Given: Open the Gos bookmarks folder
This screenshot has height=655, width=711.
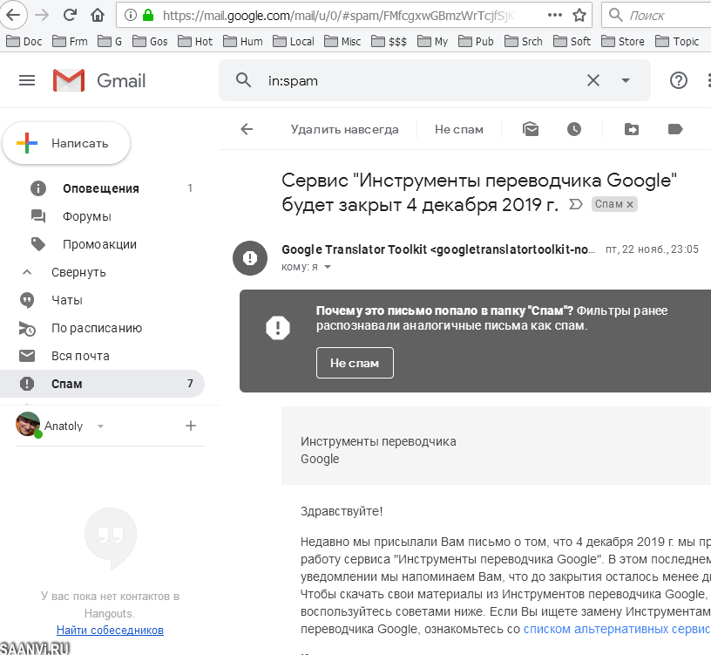Looking at the screenshot, I should (x=150, y=41).
